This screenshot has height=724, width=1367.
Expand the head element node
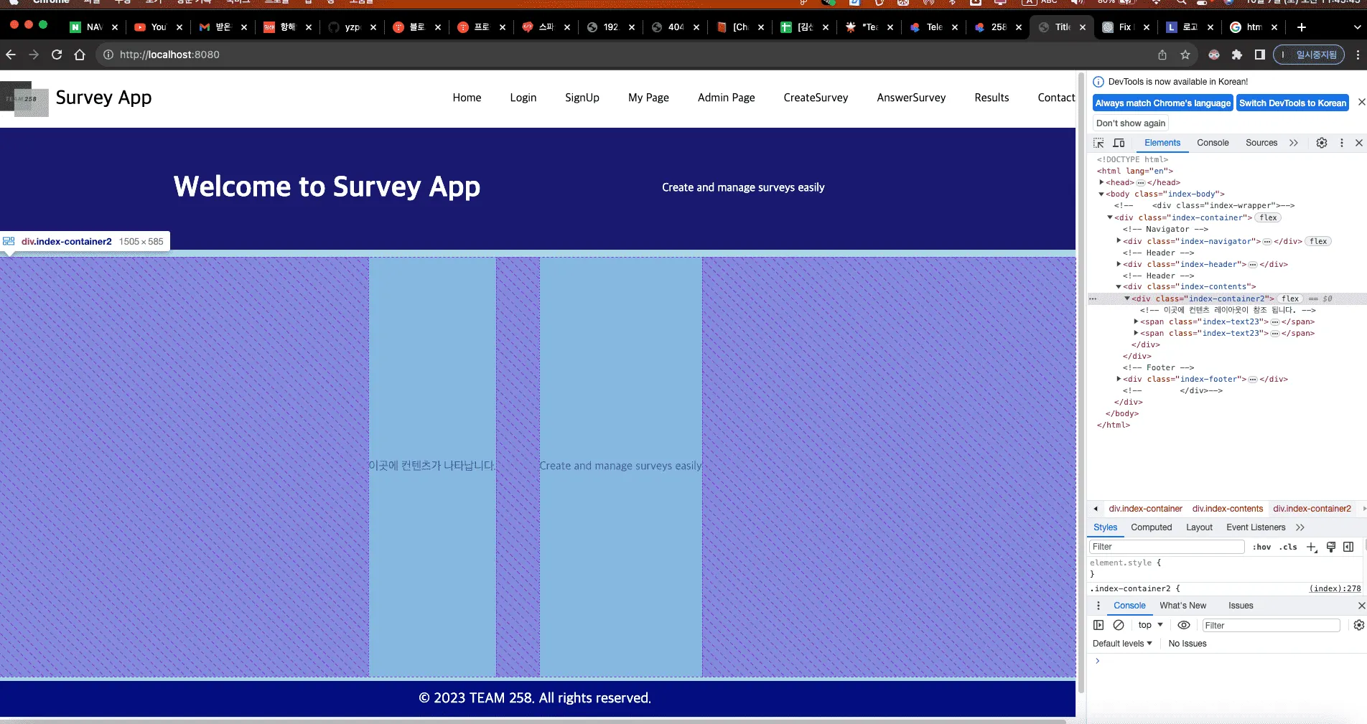(x=1101, y=182)
